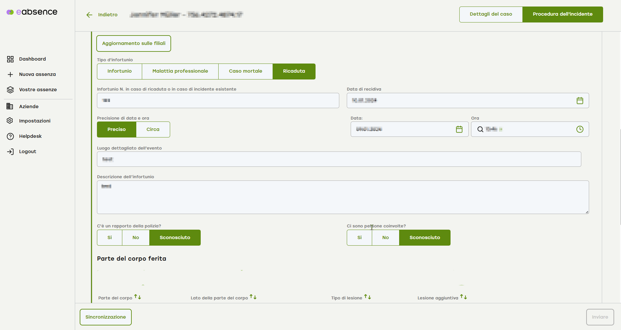Select Caso mortale accident type
621x330 pixels.
(246, 71)
